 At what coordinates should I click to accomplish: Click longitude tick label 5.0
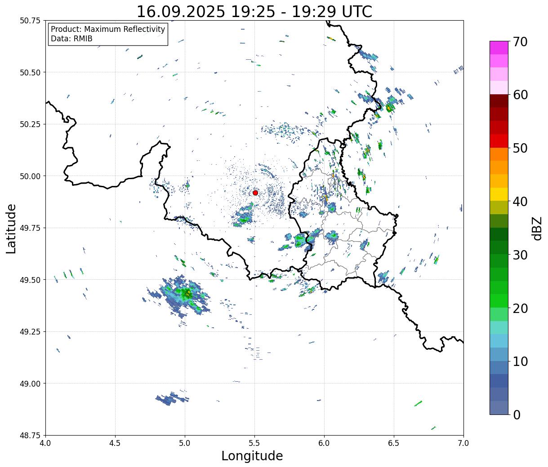[185, 443]
